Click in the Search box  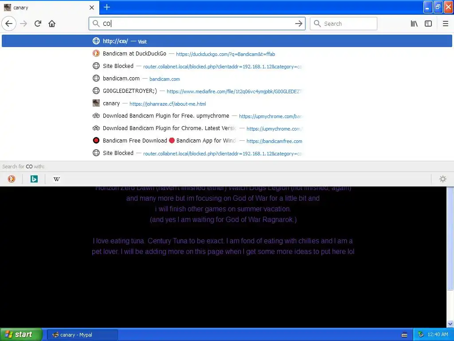344,24
